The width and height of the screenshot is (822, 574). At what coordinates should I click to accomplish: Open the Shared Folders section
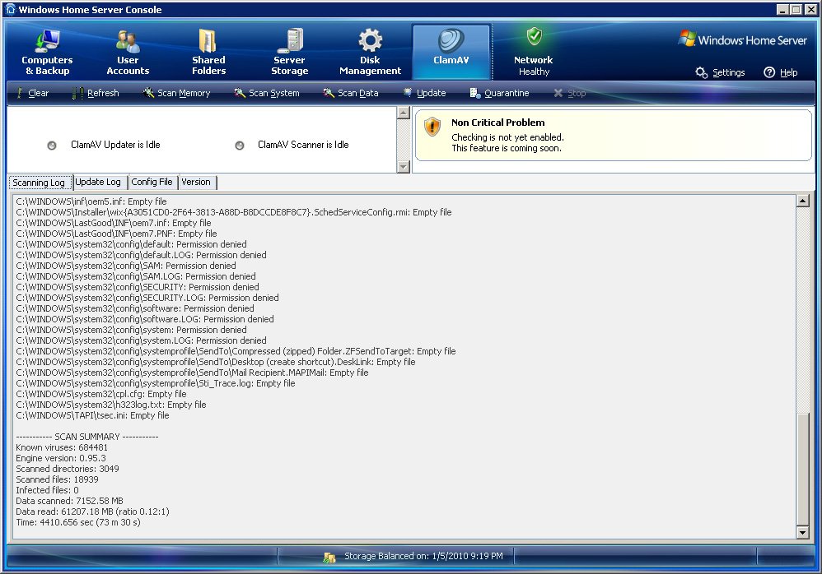pos(208,52)
